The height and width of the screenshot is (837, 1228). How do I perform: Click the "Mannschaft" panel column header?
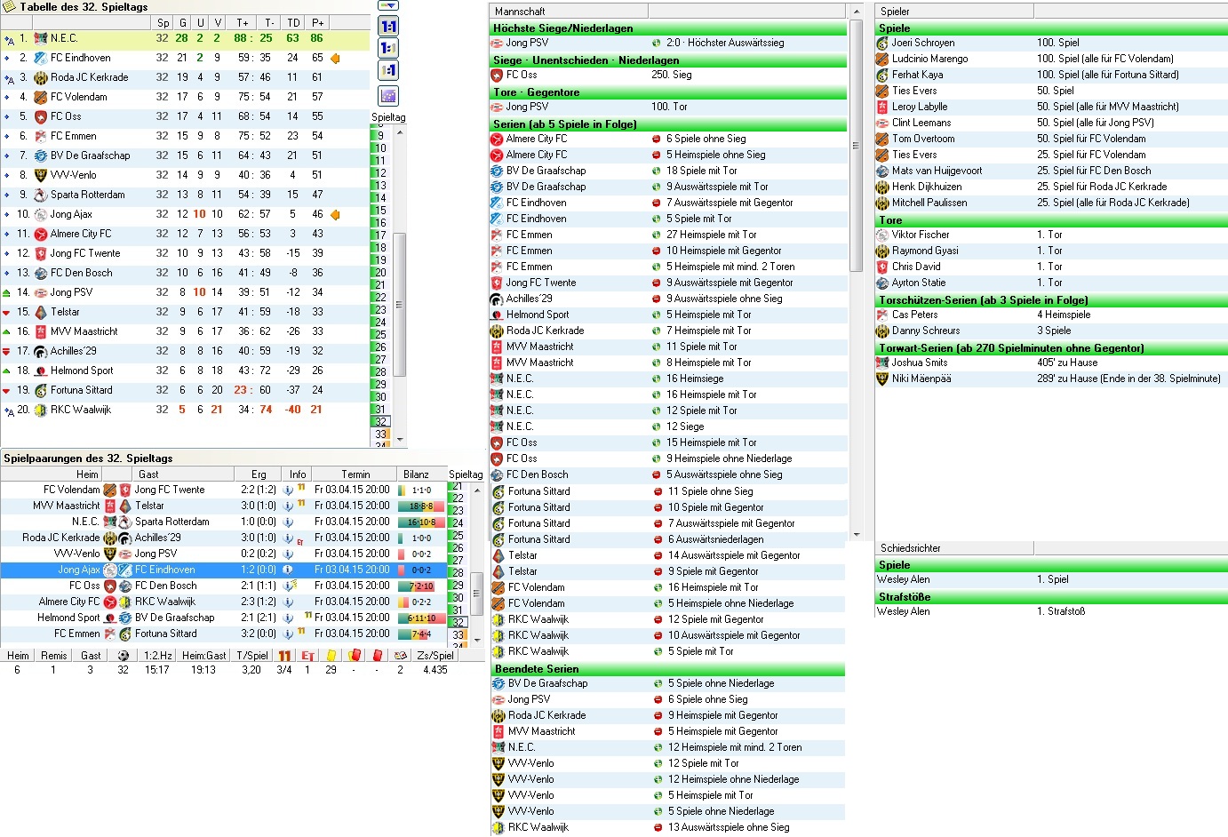click(569, 12)
